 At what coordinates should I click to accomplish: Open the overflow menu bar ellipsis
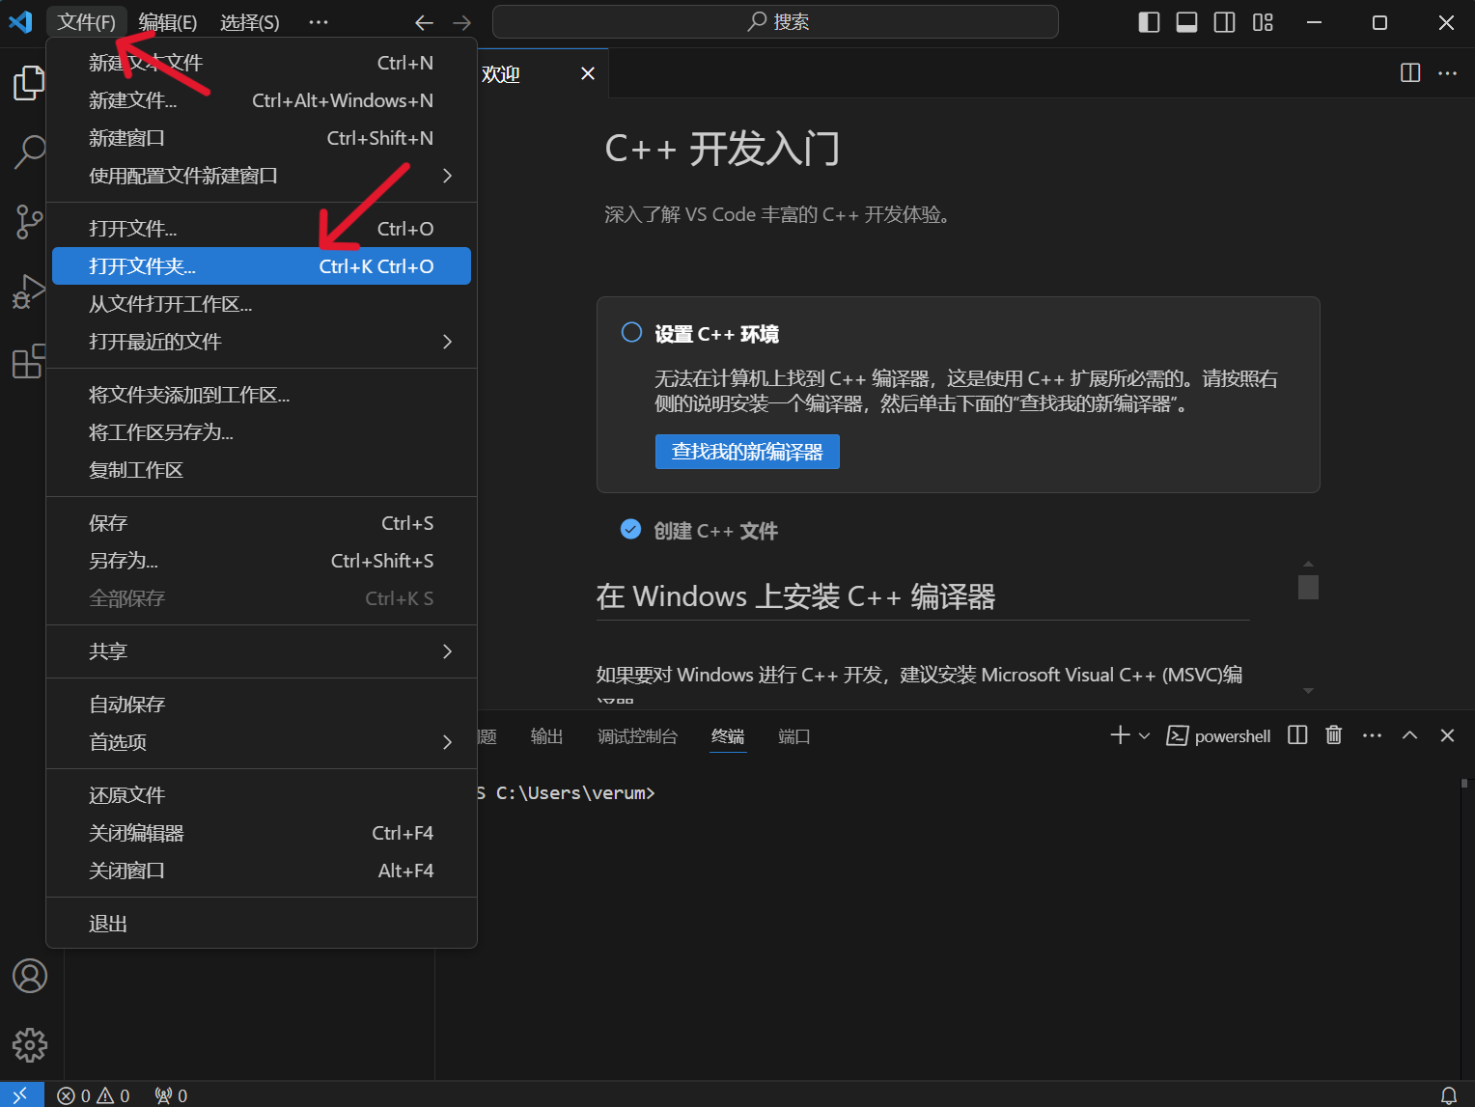pyautogui.click(x=319, y=22)
